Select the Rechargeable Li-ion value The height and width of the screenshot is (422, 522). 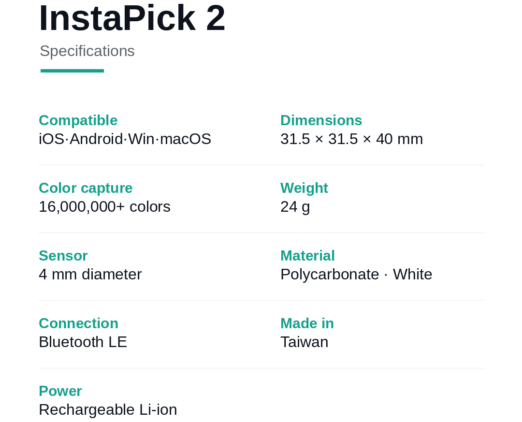pos(108,410)
